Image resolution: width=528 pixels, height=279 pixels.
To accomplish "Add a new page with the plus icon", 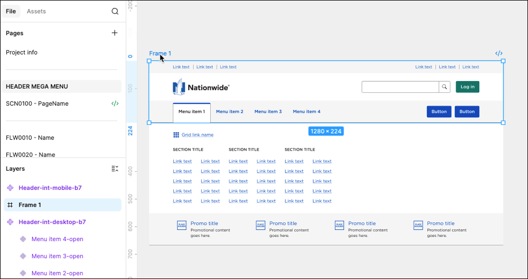I will pyautogui.click(x=114, y=33).
